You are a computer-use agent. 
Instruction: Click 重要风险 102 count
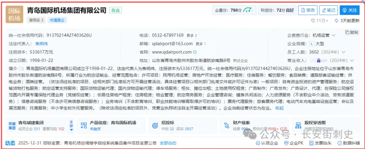click(x=53, y=129)
